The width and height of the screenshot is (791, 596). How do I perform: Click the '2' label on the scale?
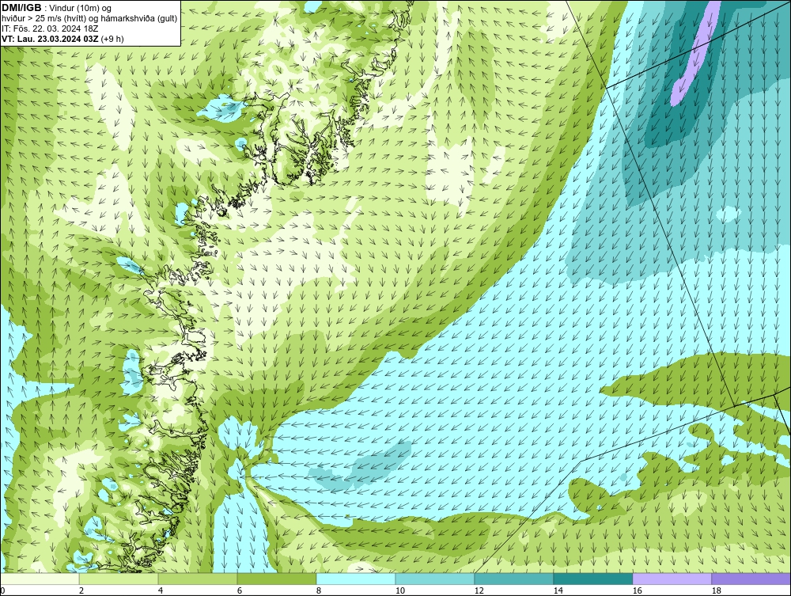pos(81,590)
